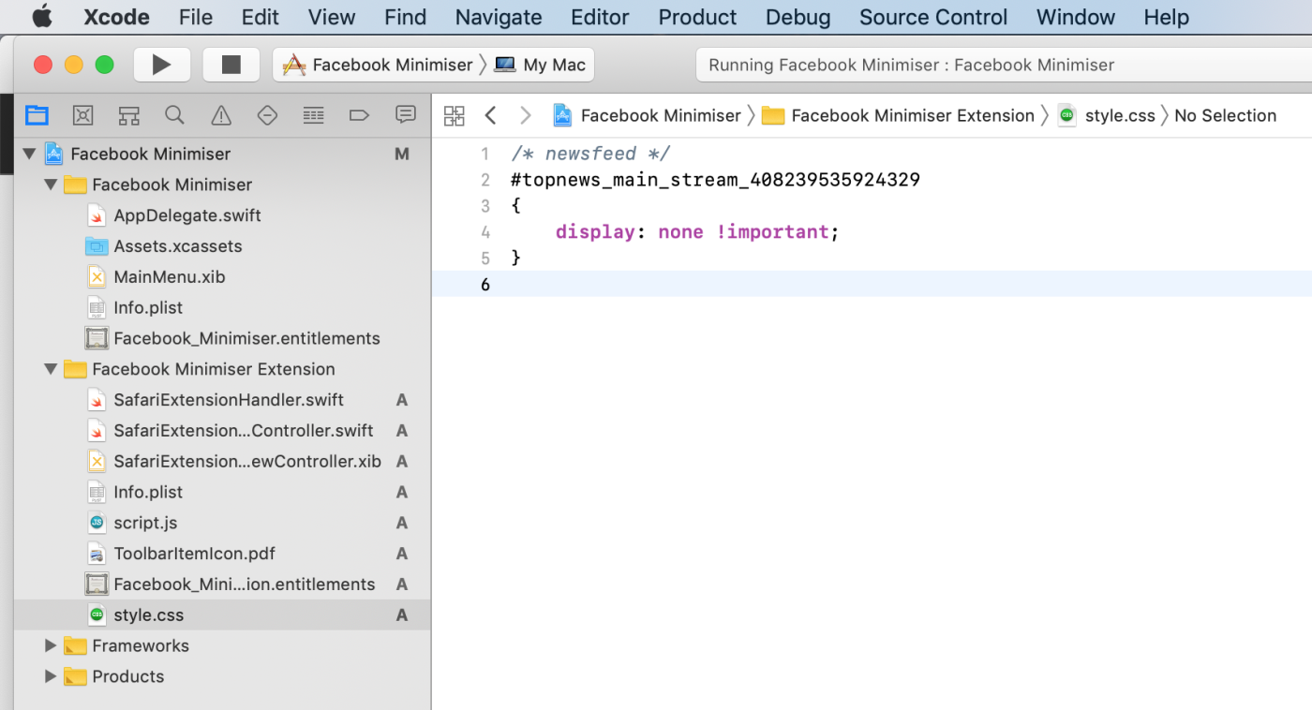Open the Source Control menu
This screenshot has height=710, width=1312.
click(x=933, y=17)
